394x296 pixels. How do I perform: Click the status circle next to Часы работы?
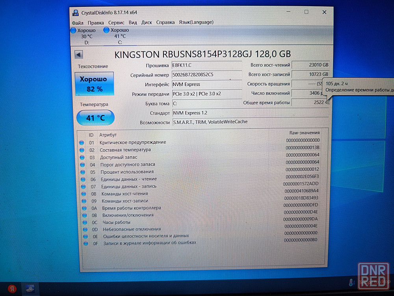coord(85,223)
